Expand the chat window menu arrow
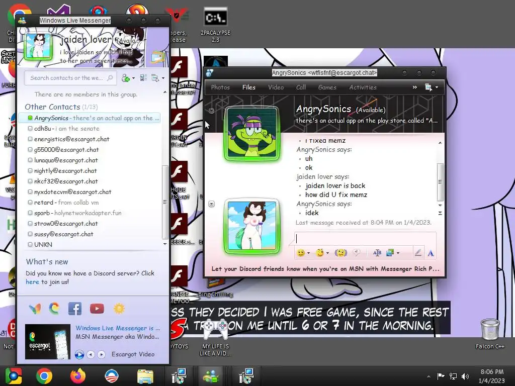The width and height of the screenshot is (515, 386). pos(437,87)
